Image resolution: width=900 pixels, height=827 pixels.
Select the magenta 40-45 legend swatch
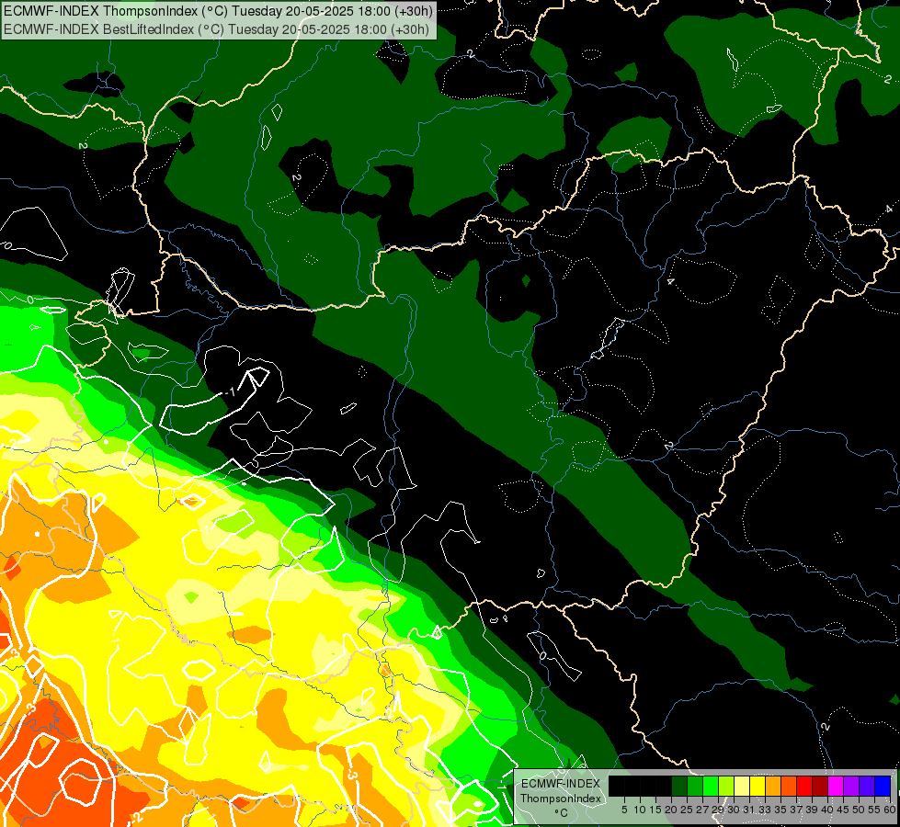click(x=836, y=786)
